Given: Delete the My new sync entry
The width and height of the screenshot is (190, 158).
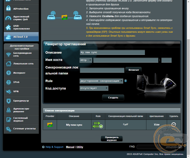Looking at the screenshot, I should [174, 125].
